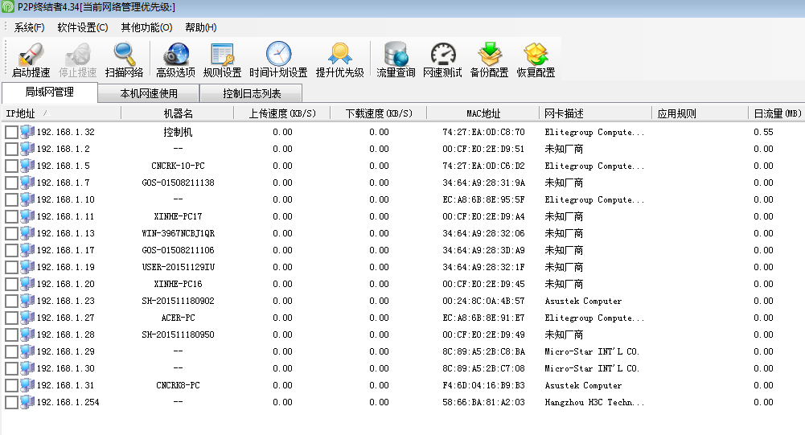
Task: Open the 软件设置(C) menu
Action: [x=82, y=27]
